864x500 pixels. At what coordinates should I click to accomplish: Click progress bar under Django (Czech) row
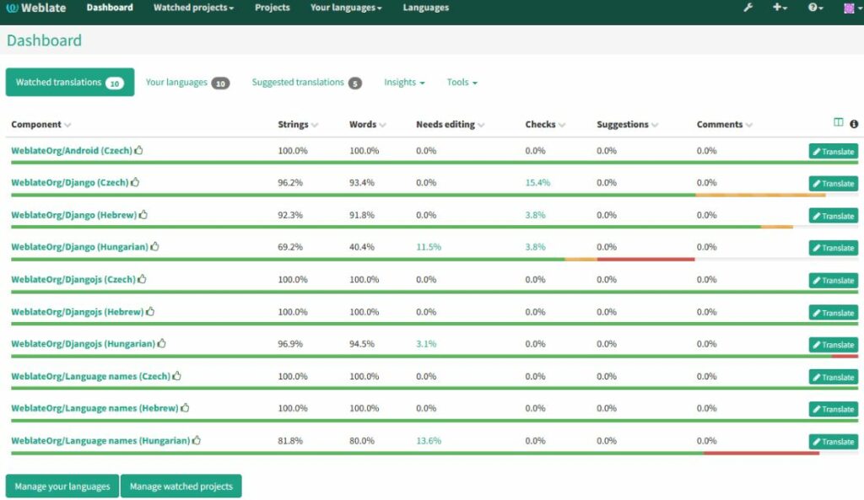tap(435, 195)
